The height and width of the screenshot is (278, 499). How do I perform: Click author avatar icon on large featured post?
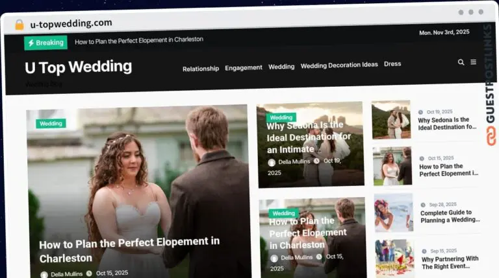pos(44,275)
